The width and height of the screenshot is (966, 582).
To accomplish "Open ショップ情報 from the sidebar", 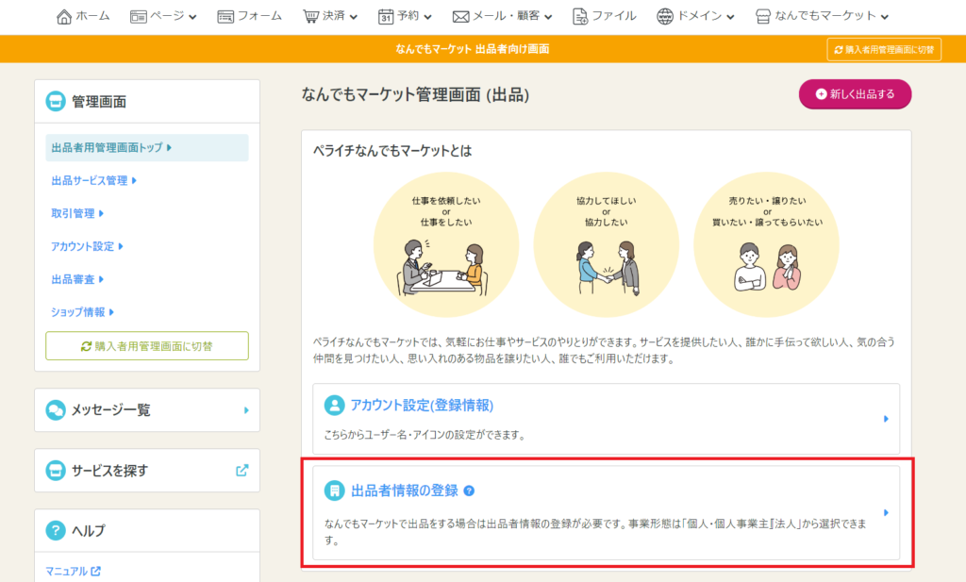I will 83,311.
